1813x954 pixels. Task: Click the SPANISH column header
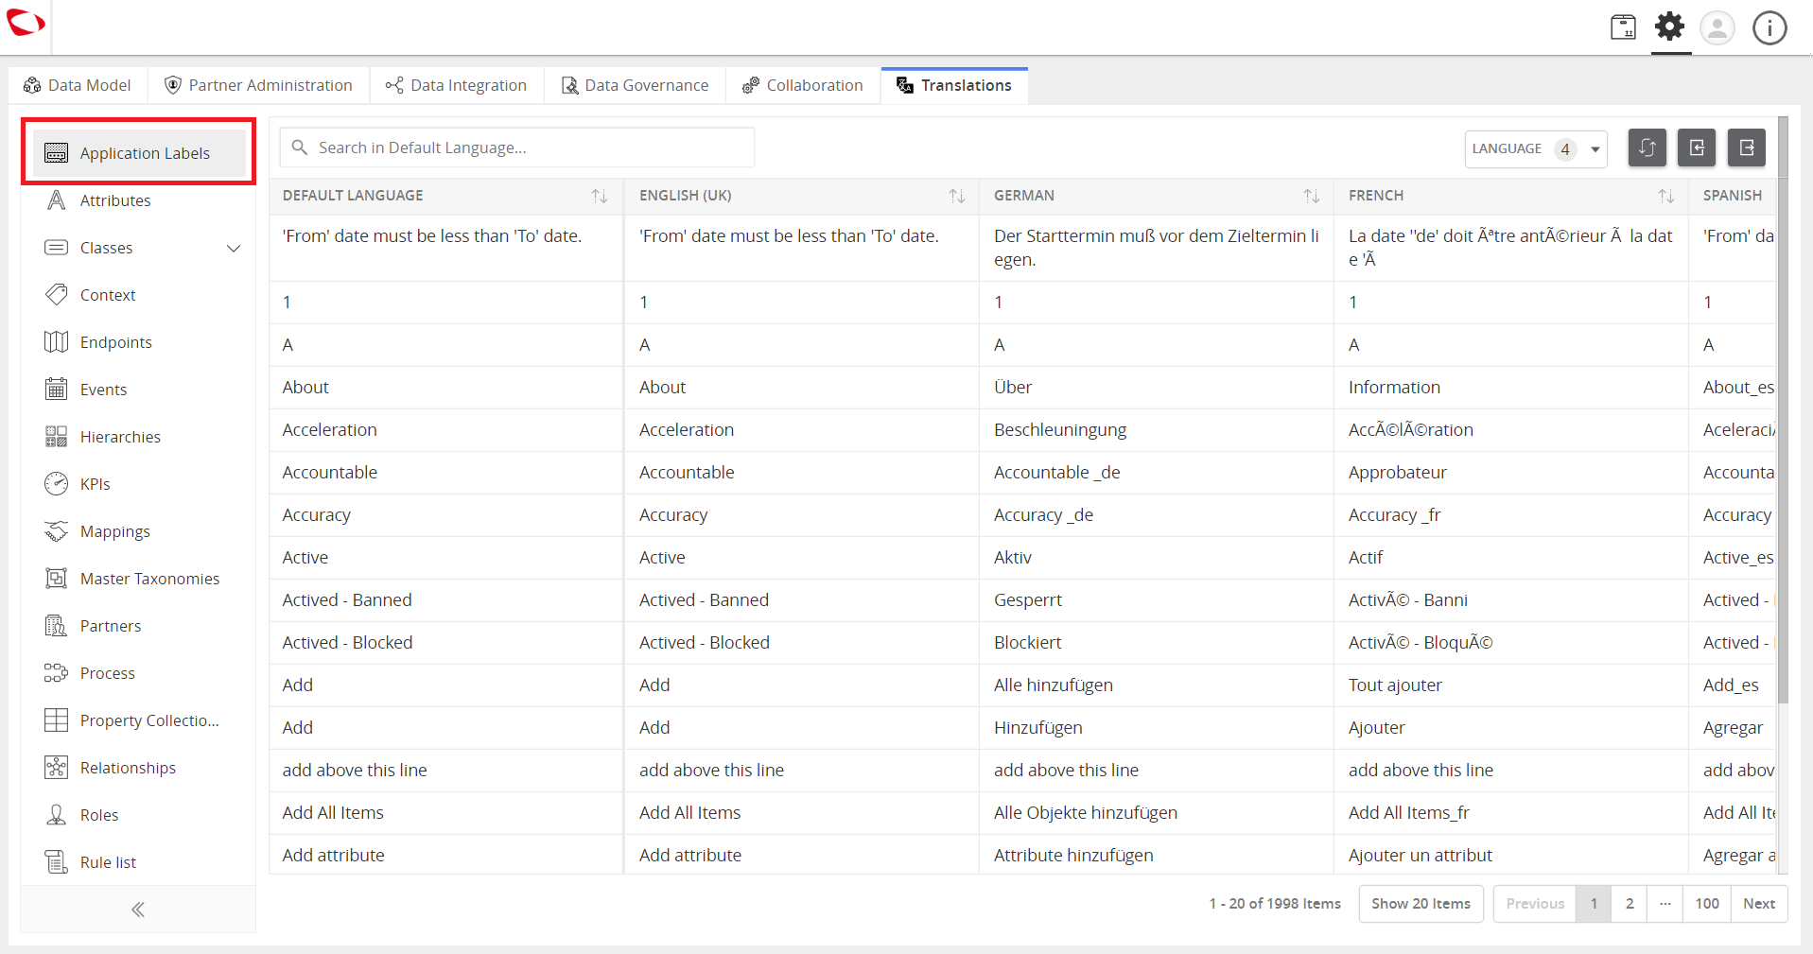click(1733, 196)
